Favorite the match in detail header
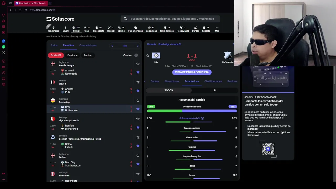Viewport: 336px width, 189px height. pos(148,55)
